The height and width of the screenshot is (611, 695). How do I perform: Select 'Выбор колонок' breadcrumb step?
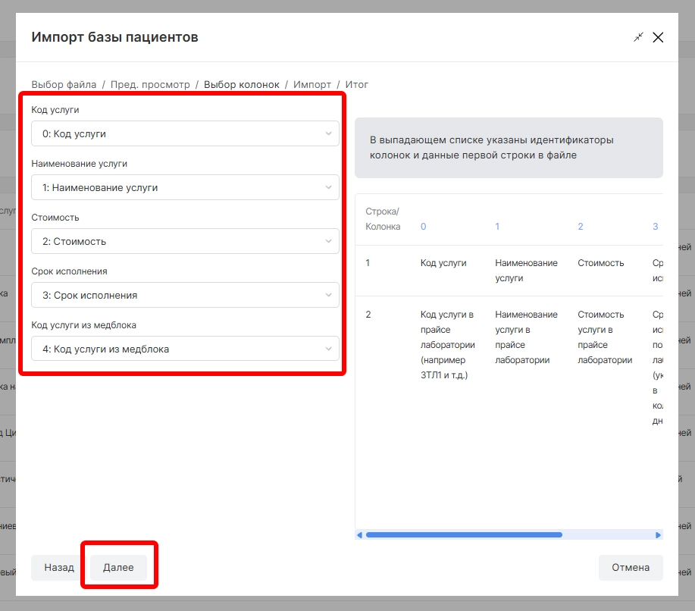(242, 85)
